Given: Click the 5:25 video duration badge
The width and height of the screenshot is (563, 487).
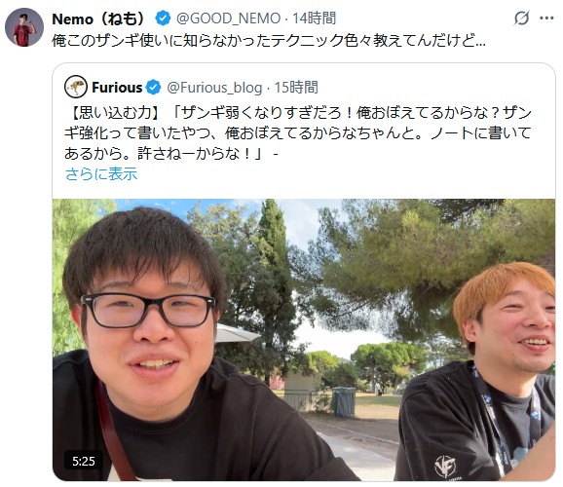Looking at the screenshot, I should point(84,461).
